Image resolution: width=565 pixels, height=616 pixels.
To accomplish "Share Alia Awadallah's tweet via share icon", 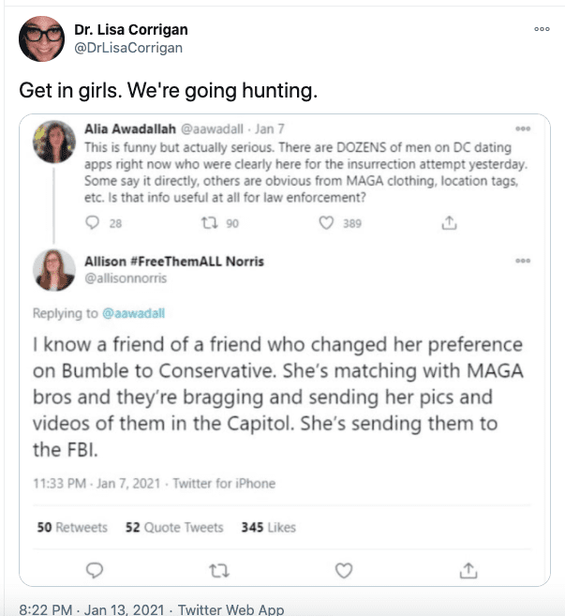I will point(450,223).
